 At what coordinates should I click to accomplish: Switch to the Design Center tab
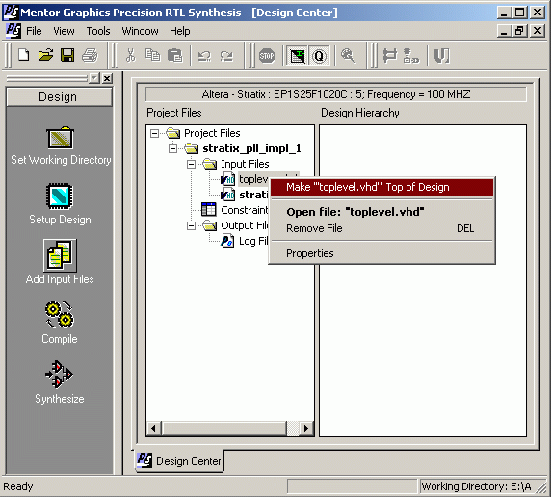point(179,460)
